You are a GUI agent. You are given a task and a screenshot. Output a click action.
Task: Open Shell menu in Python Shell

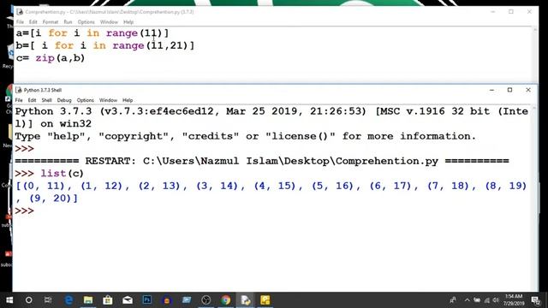click(46, 100)
